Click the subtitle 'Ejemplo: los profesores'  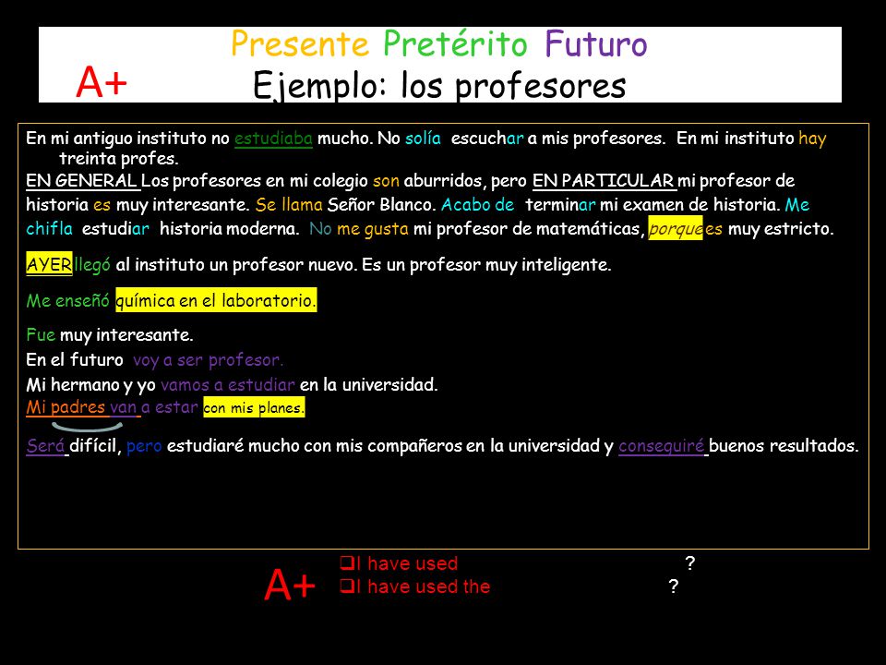pyautogui.click(x=439, y=85)
